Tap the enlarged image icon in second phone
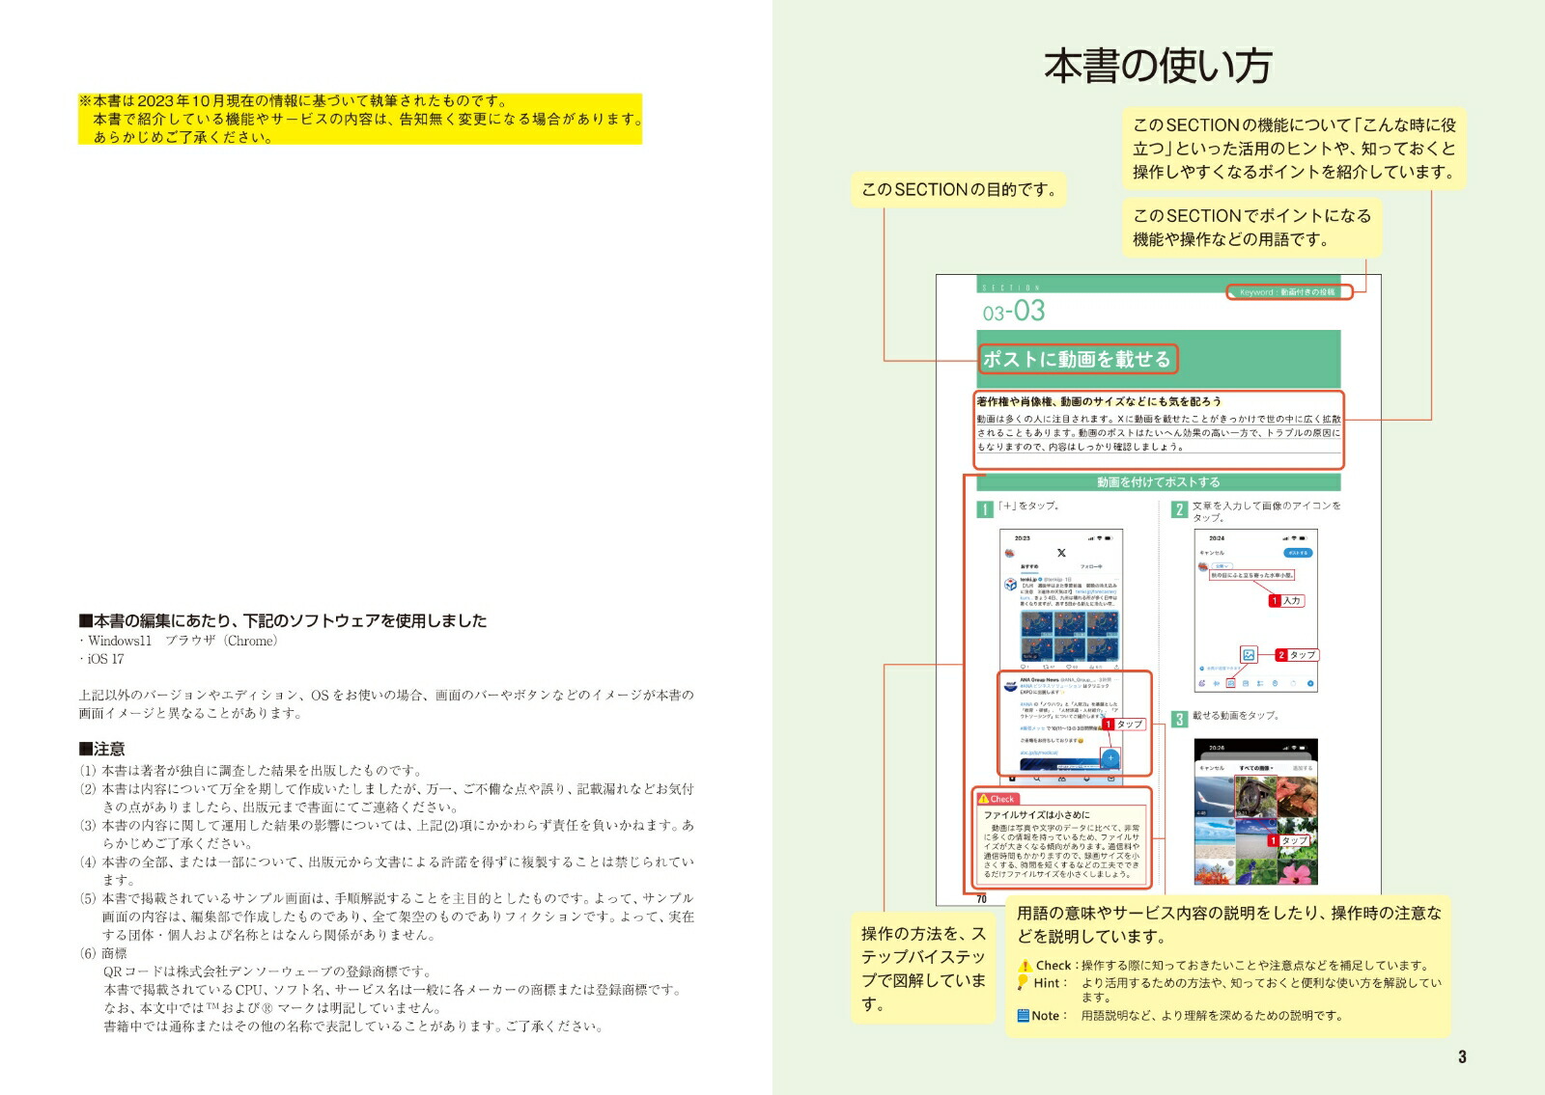This screenshot has height=1095, width=1545. click(1249, 654)
